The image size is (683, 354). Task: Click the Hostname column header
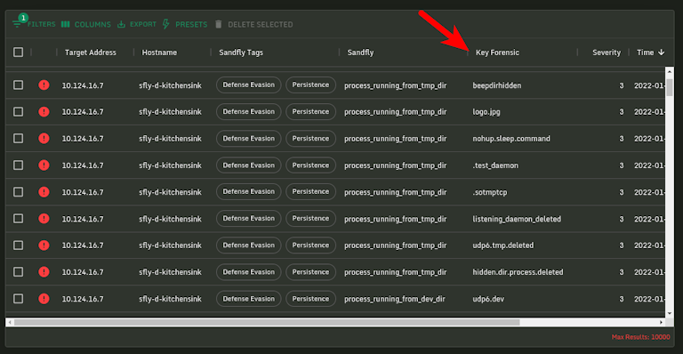(159, 52)
